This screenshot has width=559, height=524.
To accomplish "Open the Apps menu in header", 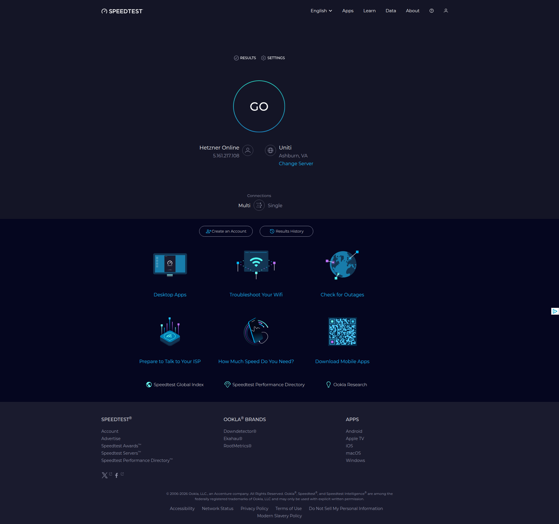I will click(x=348, y=11).
